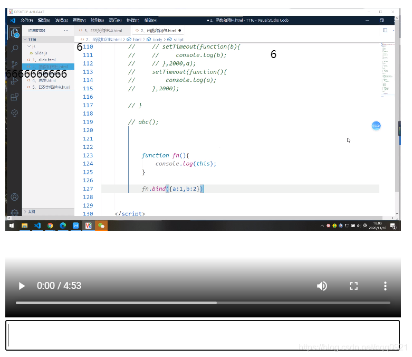Open WeChat from the taskbar
The width and height of the screenshot is (412, 357).
(101, 226)
